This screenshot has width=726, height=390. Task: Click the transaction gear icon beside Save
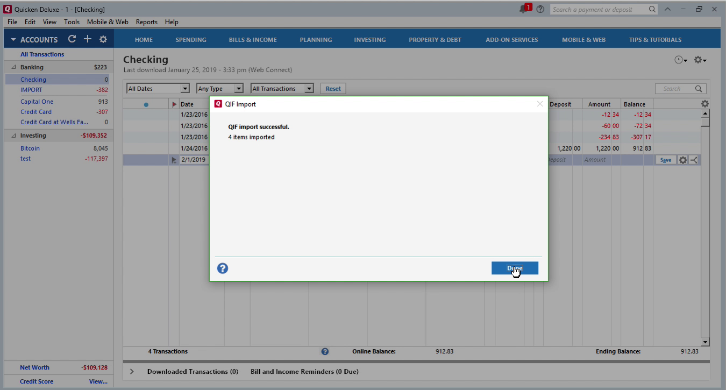tap(683, 160)
